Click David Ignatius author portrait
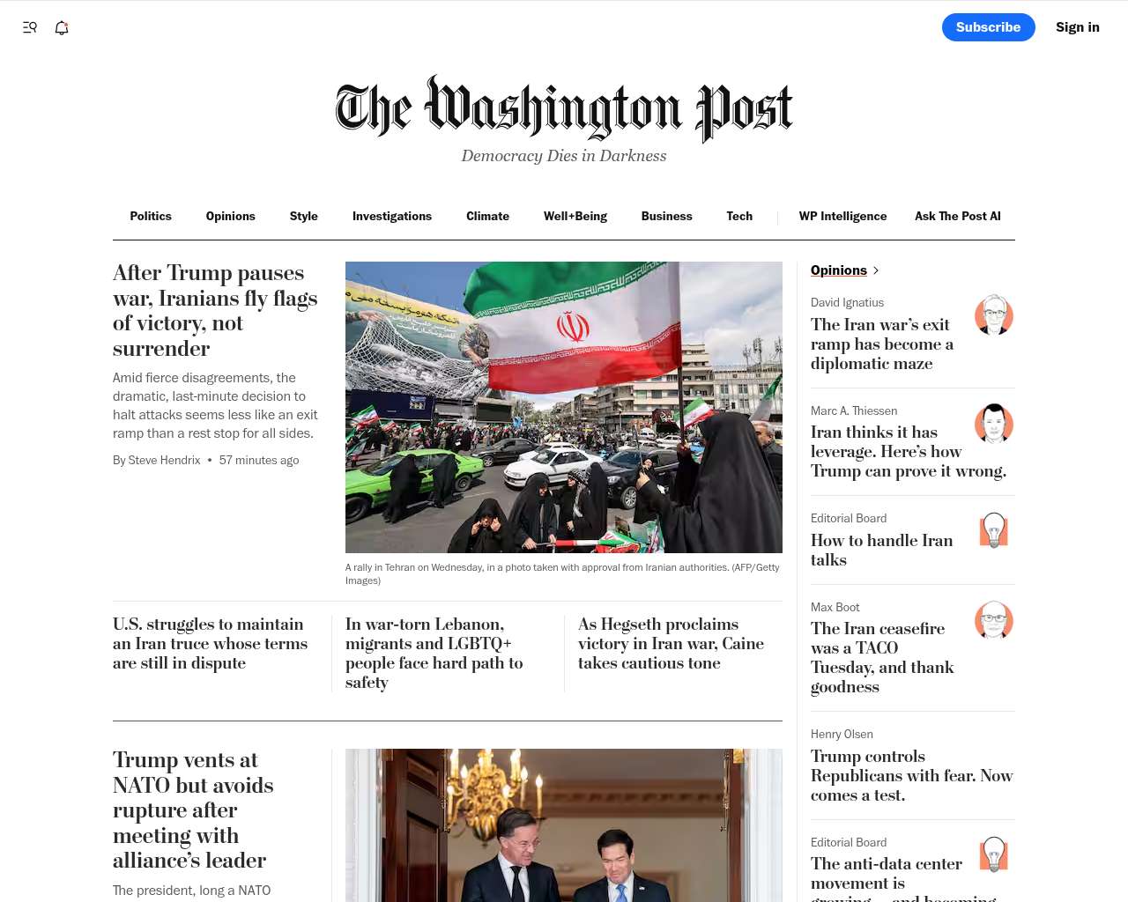This screenshot has width=1128, height=902. pyautogui.click(x=994, y=314)
